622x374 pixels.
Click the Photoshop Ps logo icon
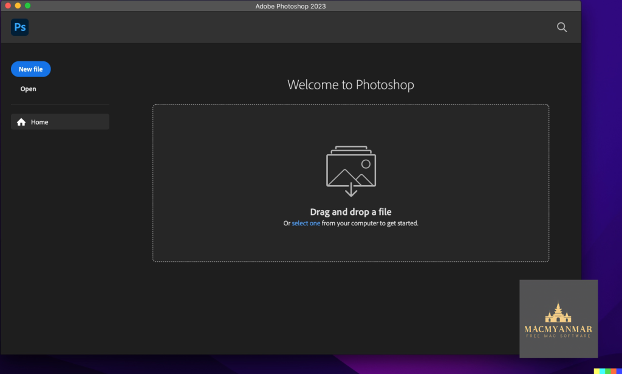[20, 27]
